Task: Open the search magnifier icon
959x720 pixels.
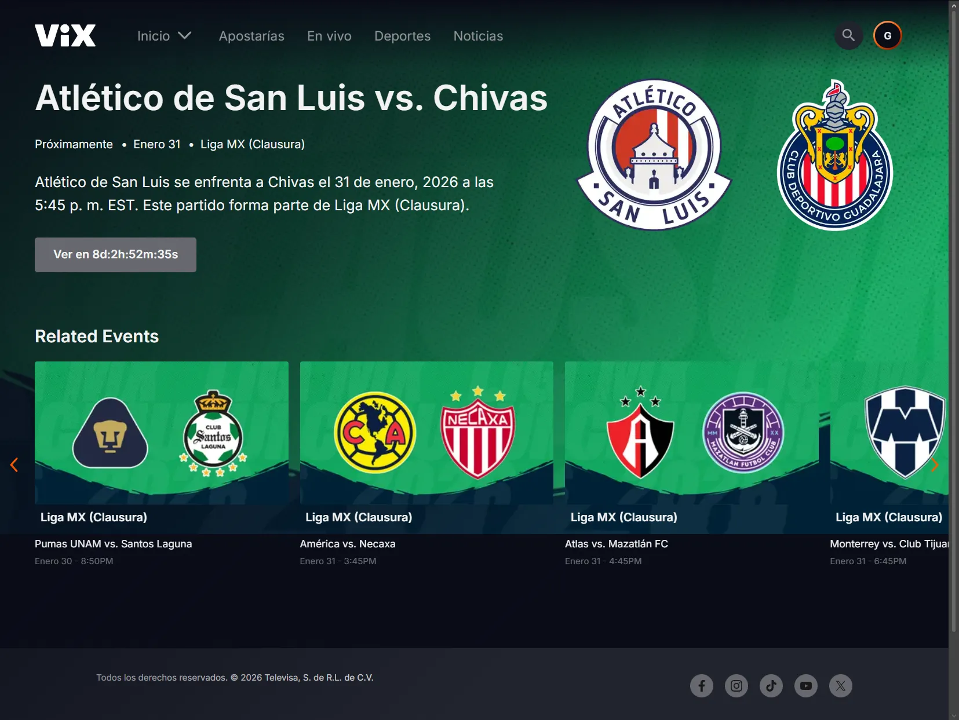Action: pyautogui.click(x=848, y=35)
